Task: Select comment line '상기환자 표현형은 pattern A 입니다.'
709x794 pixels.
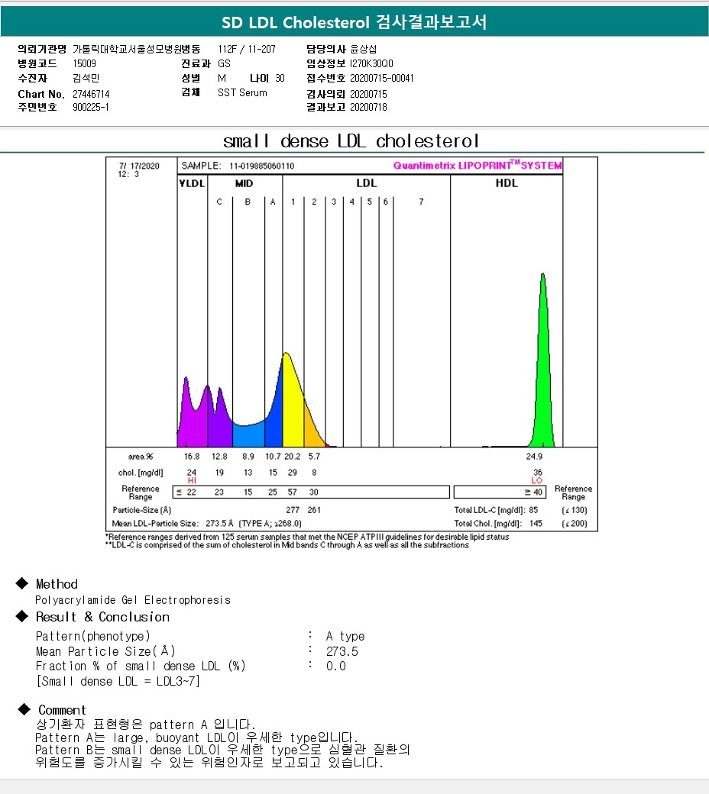Action: 145,725
